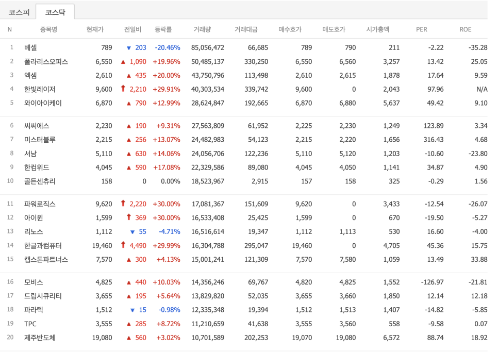
Task: Open stock 씨씨에스
Action: (37, 126)
